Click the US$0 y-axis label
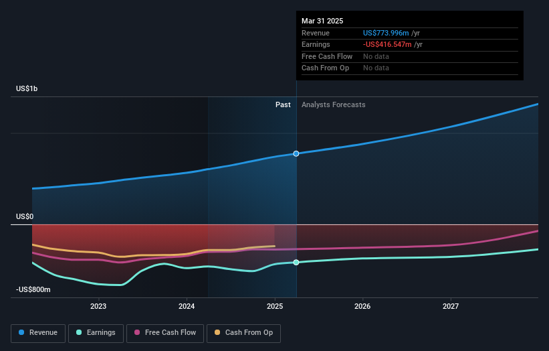Image resolution: width=549 pixels, height=351 pixels. (x=25, y=216)
